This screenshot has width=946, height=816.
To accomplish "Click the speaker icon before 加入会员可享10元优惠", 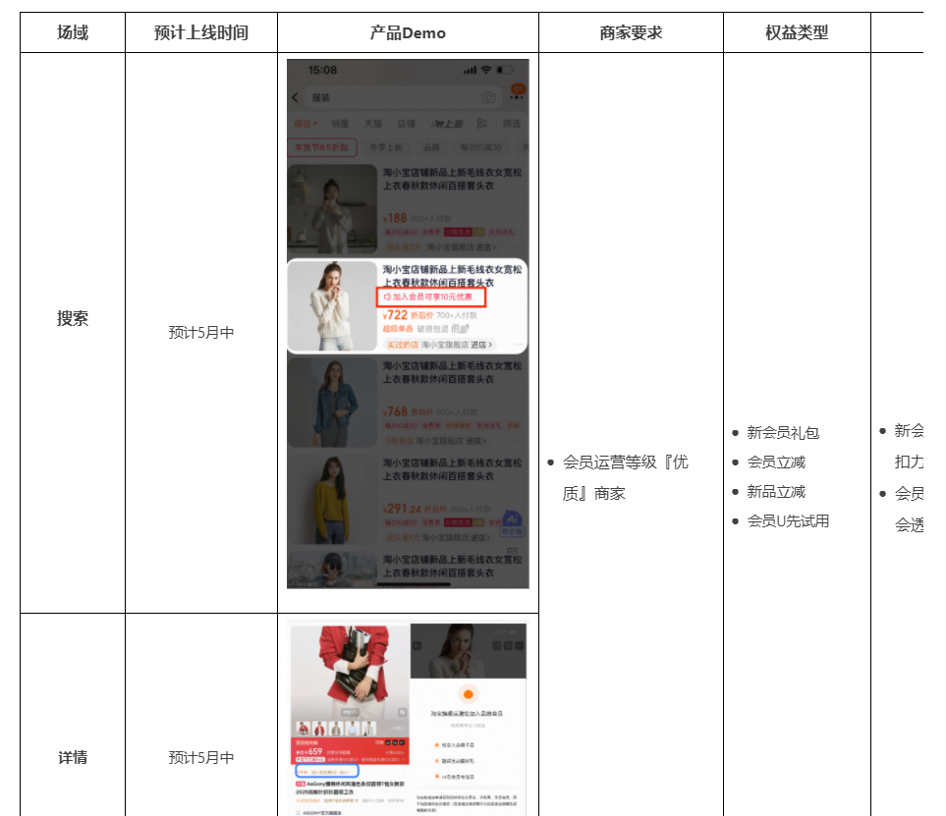I will [387, 297].
